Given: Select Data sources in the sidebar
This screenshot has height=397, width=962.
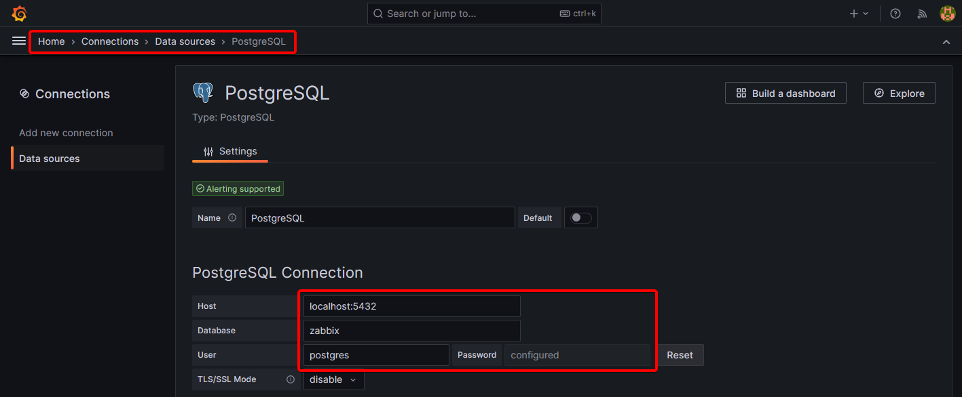Looking at the screenshot, I should click(x=50, y=158).
